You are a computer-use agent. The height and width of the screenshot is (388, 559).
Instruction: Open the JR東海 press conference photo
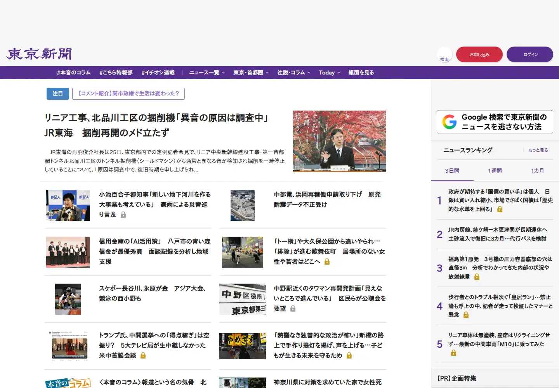pyautogui.click(x=340, y=141)
